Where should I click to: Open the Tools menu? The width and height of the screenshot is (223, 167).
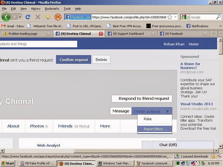67,9
